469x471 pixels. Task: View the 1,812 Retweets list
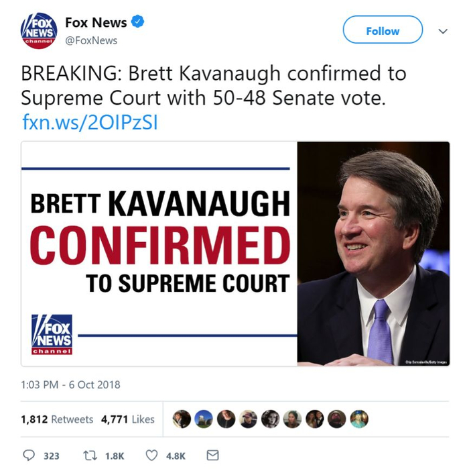tap(57, 419)
